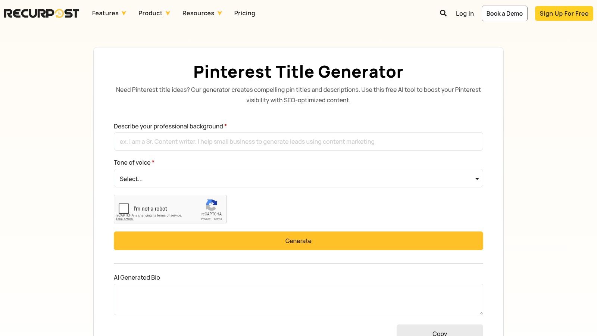
Task: Click the yellow chevron next to Features
Action: coord(123,13)
